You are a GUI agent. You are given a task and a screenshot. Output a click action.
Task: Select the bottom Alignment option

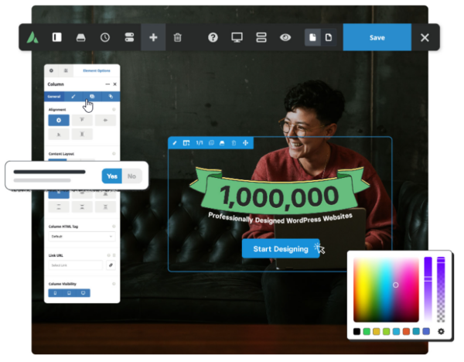point(59,134)
